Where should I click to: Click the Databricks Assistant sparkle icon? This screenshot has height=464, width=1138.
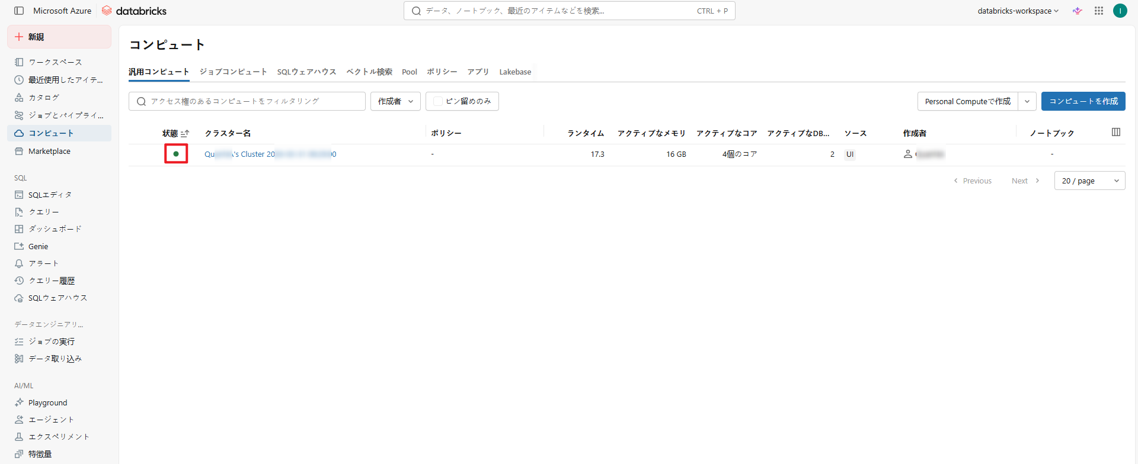(x=1078, y=11)
